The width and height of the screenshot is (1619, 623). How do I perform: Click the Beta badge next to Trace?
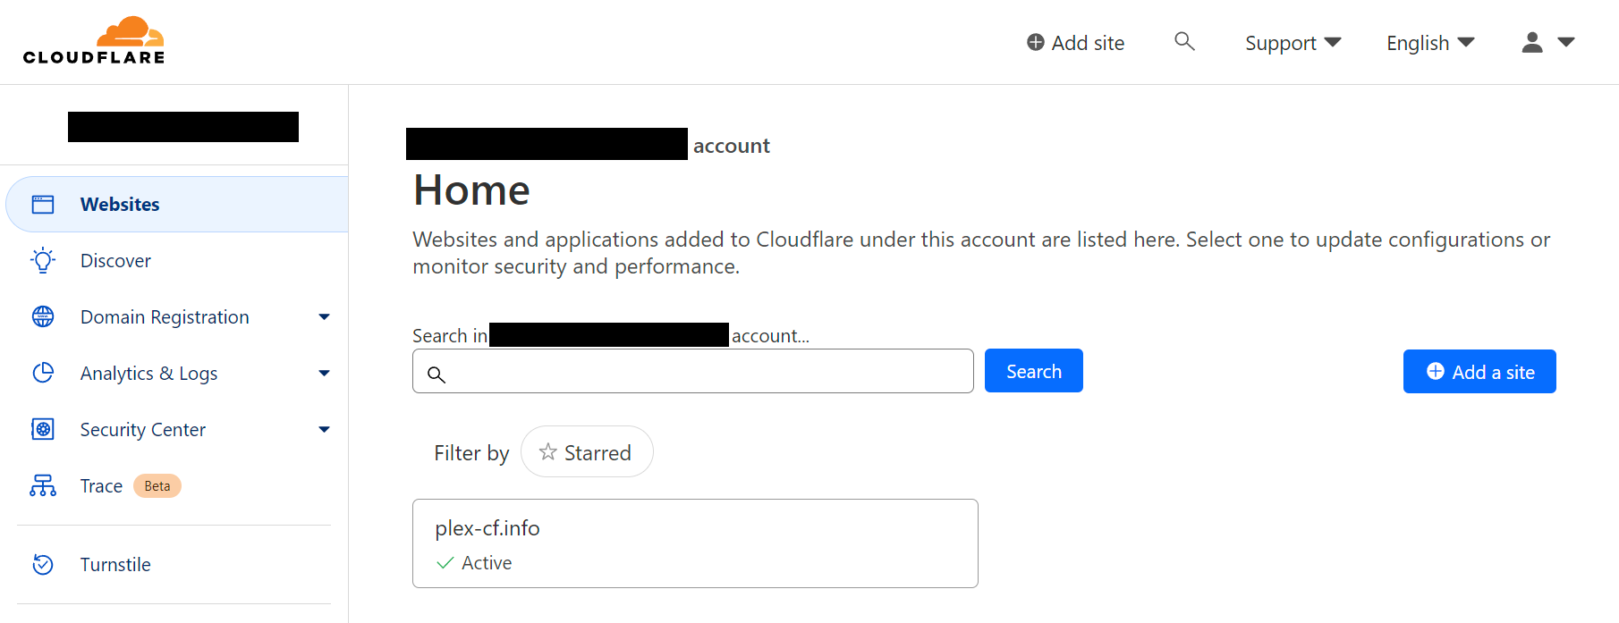coord(157,485)
